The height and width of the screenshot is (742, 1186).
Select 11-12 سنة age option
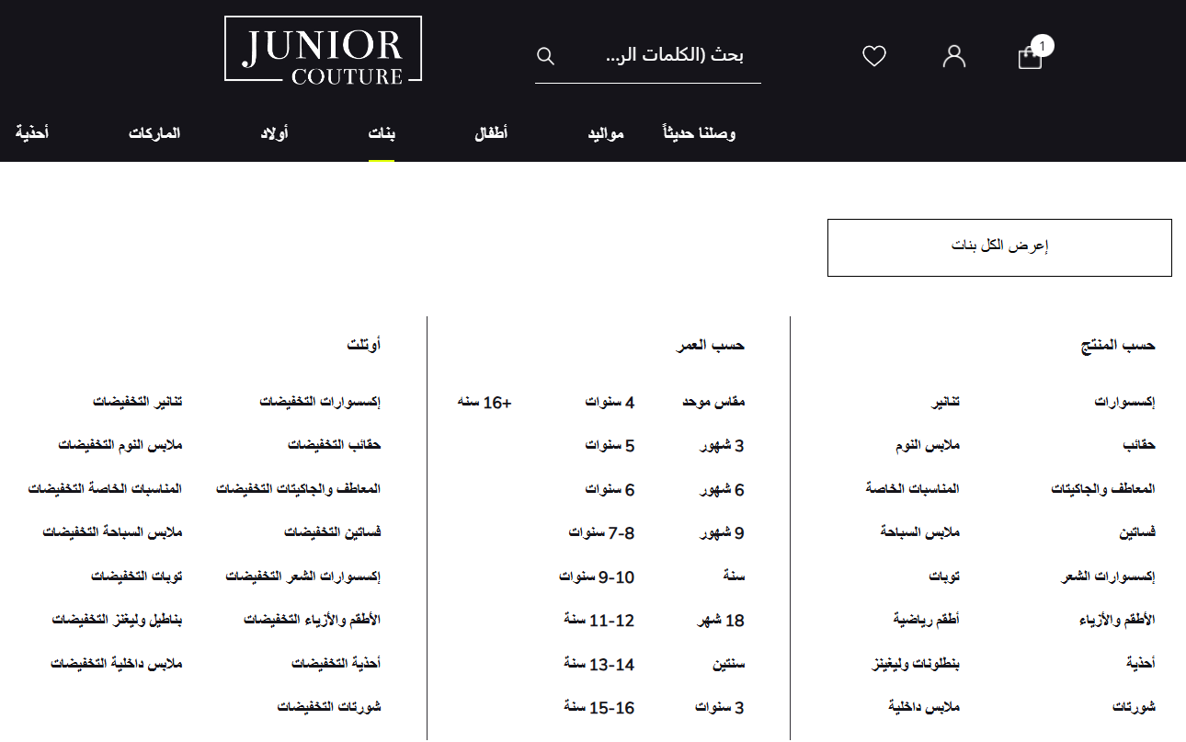[599, 621]
